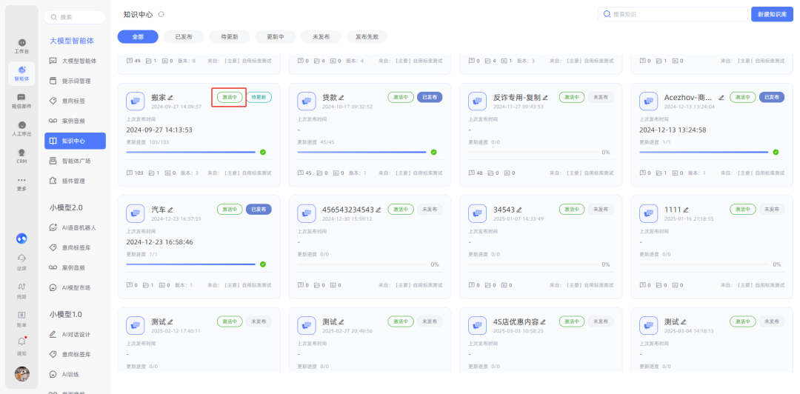Open CRM in the left rail
The image size is (800, 394).
pos(21,156)
